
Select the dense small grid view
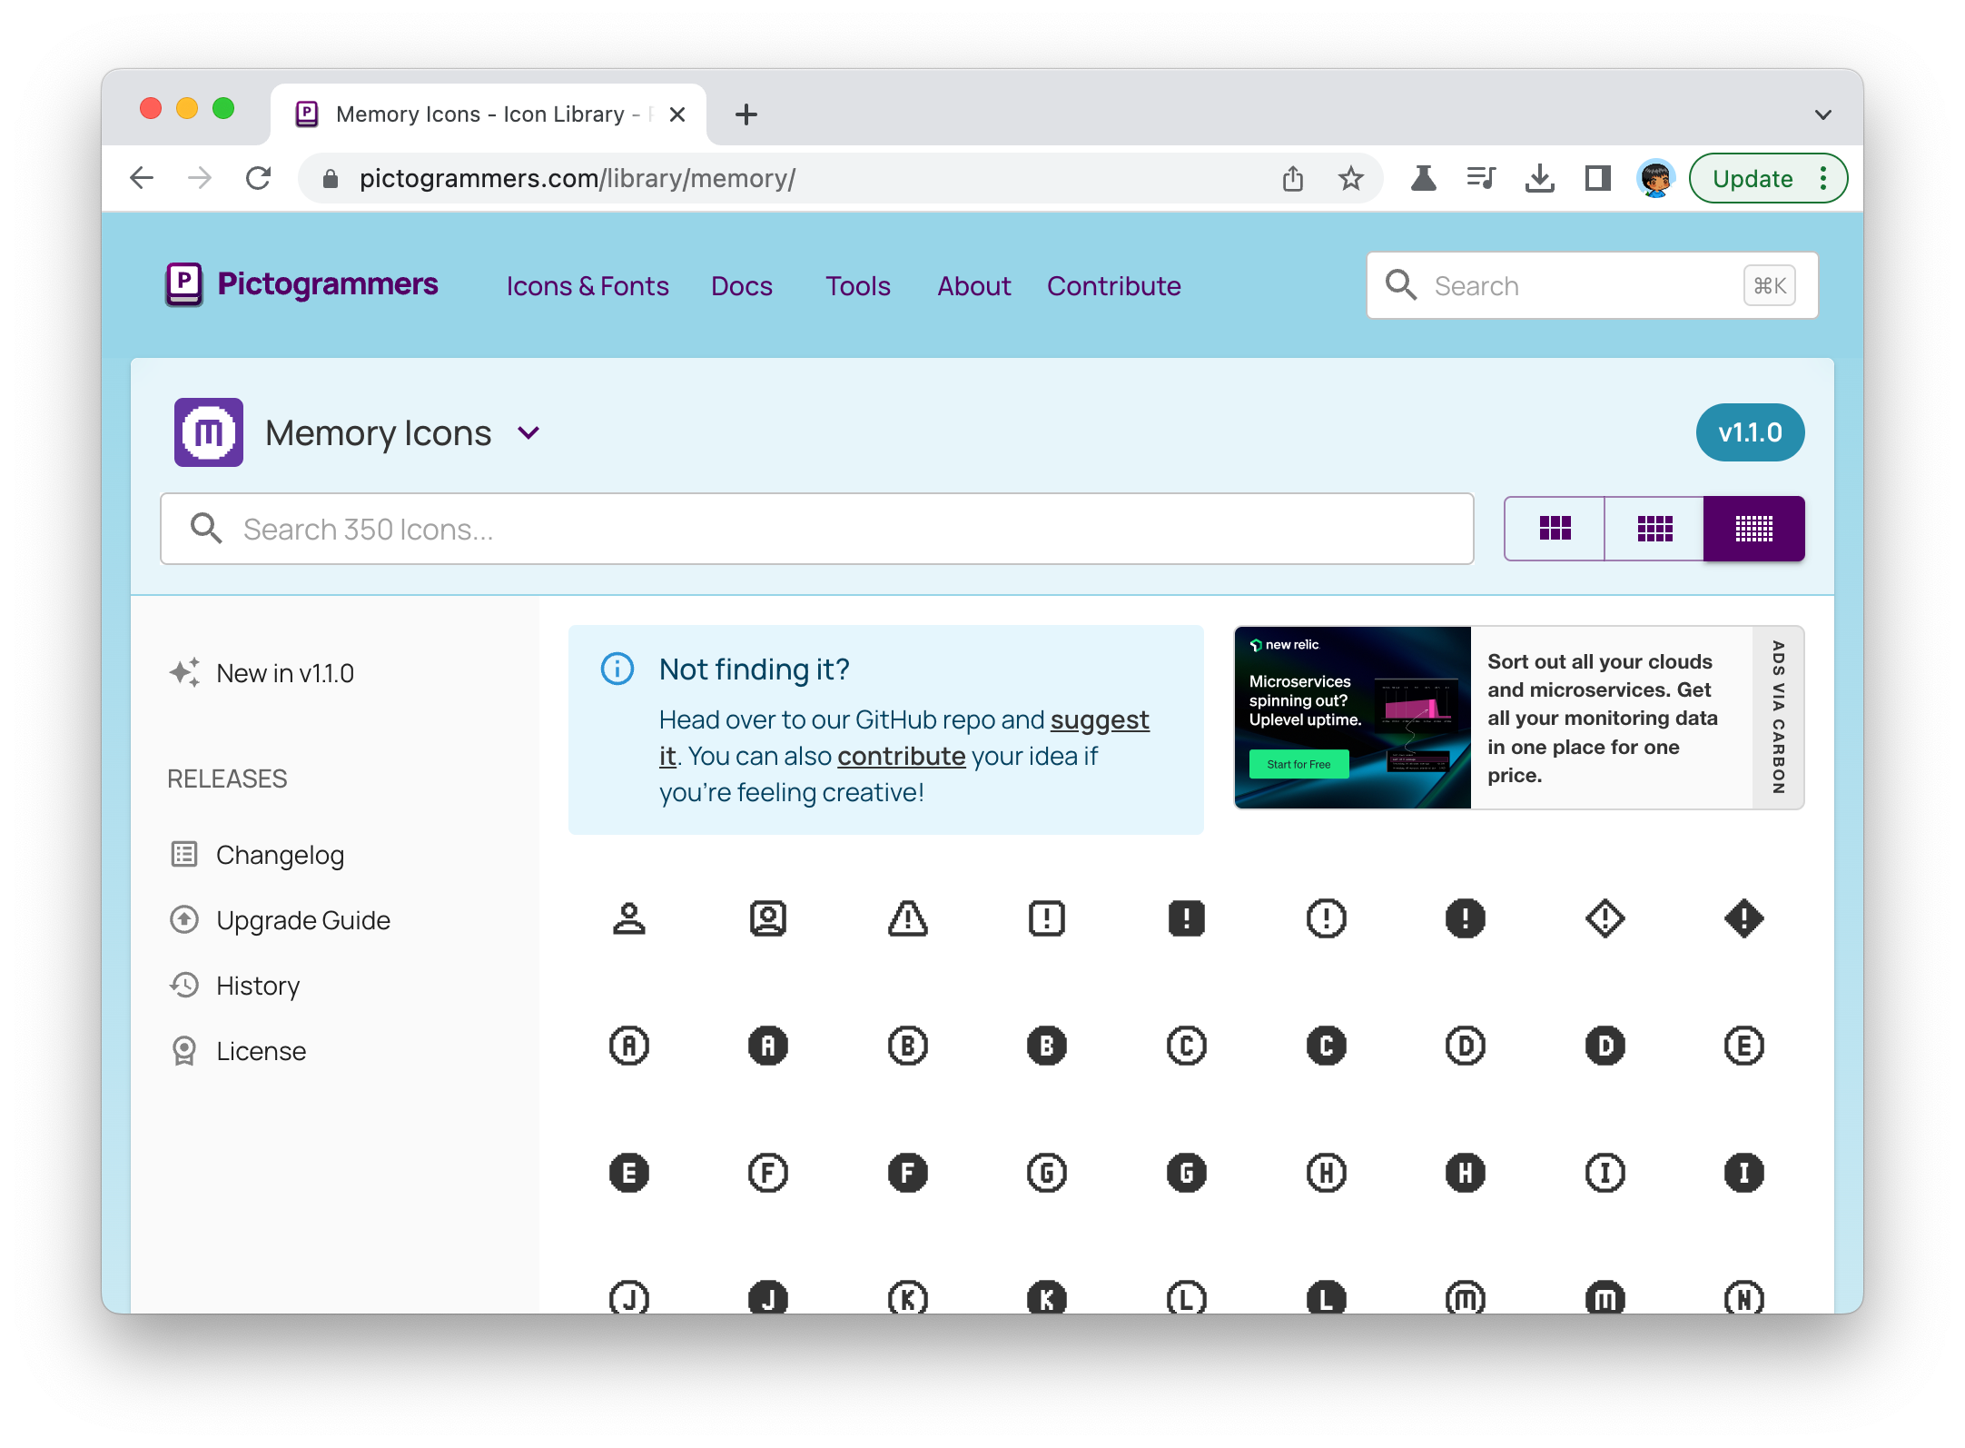[x=1753, y=529]
